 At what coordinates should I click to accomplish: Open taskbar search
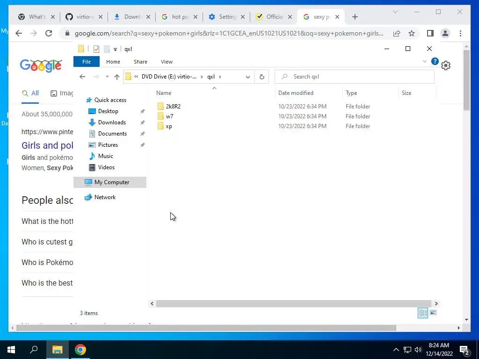(34, 350)
